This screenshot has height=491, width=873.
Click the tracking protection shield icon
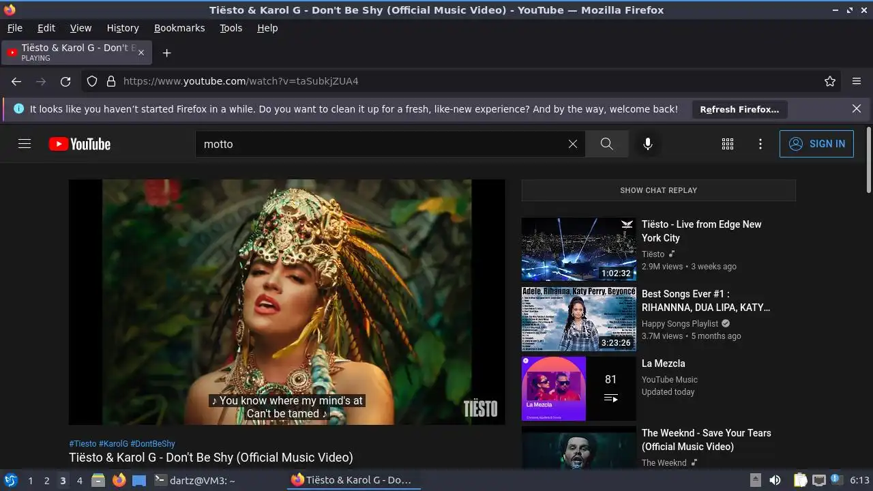(x=92, y=81)
